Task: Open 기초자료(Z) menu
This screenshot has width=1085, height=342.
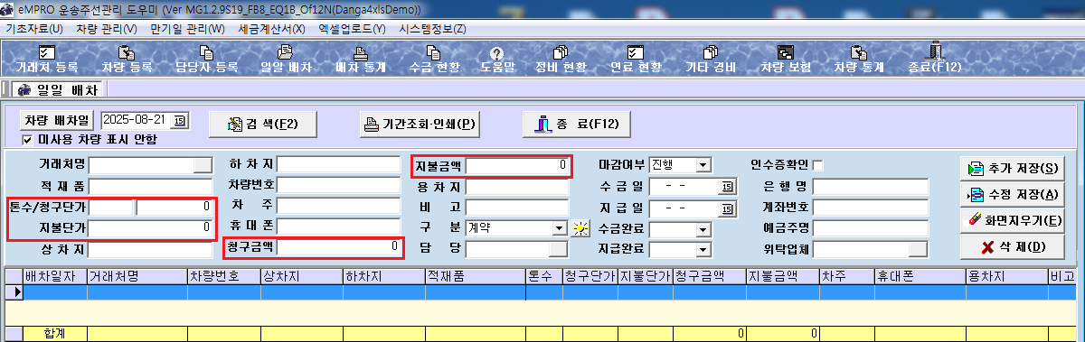Action: coord(35,29)
